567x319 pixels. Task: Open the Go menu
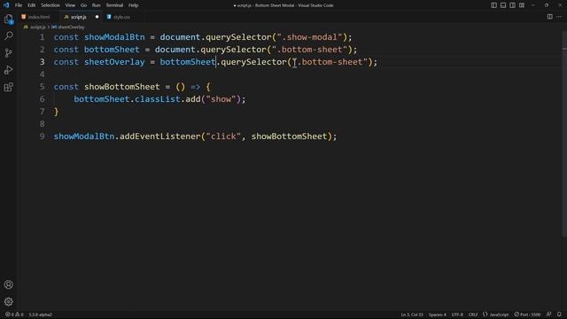[x=83, y=5]
